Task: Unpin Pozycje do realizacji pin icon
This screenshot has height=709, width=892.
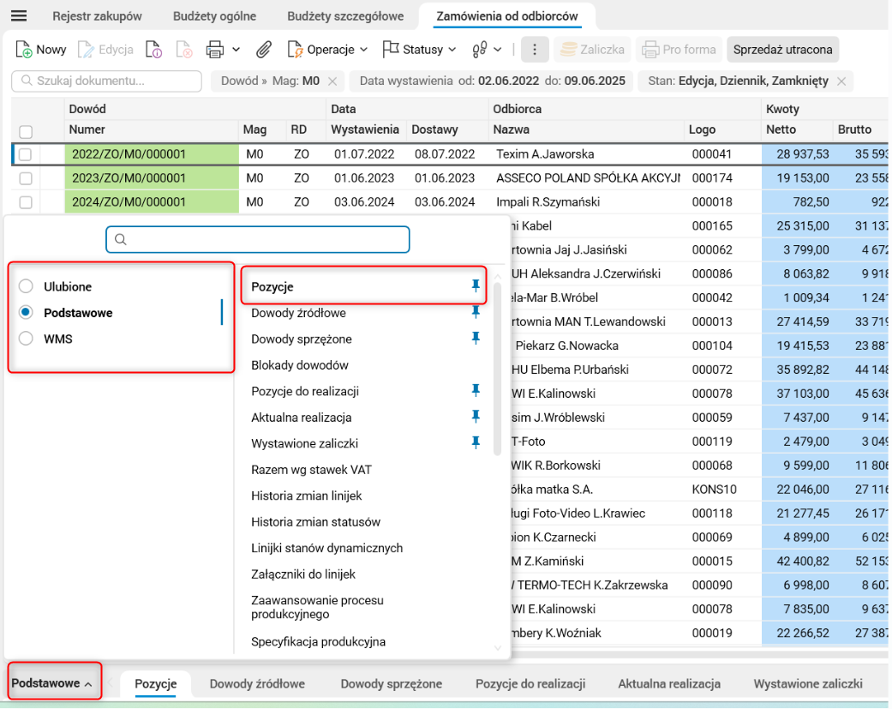Action: tap(476, 390)
